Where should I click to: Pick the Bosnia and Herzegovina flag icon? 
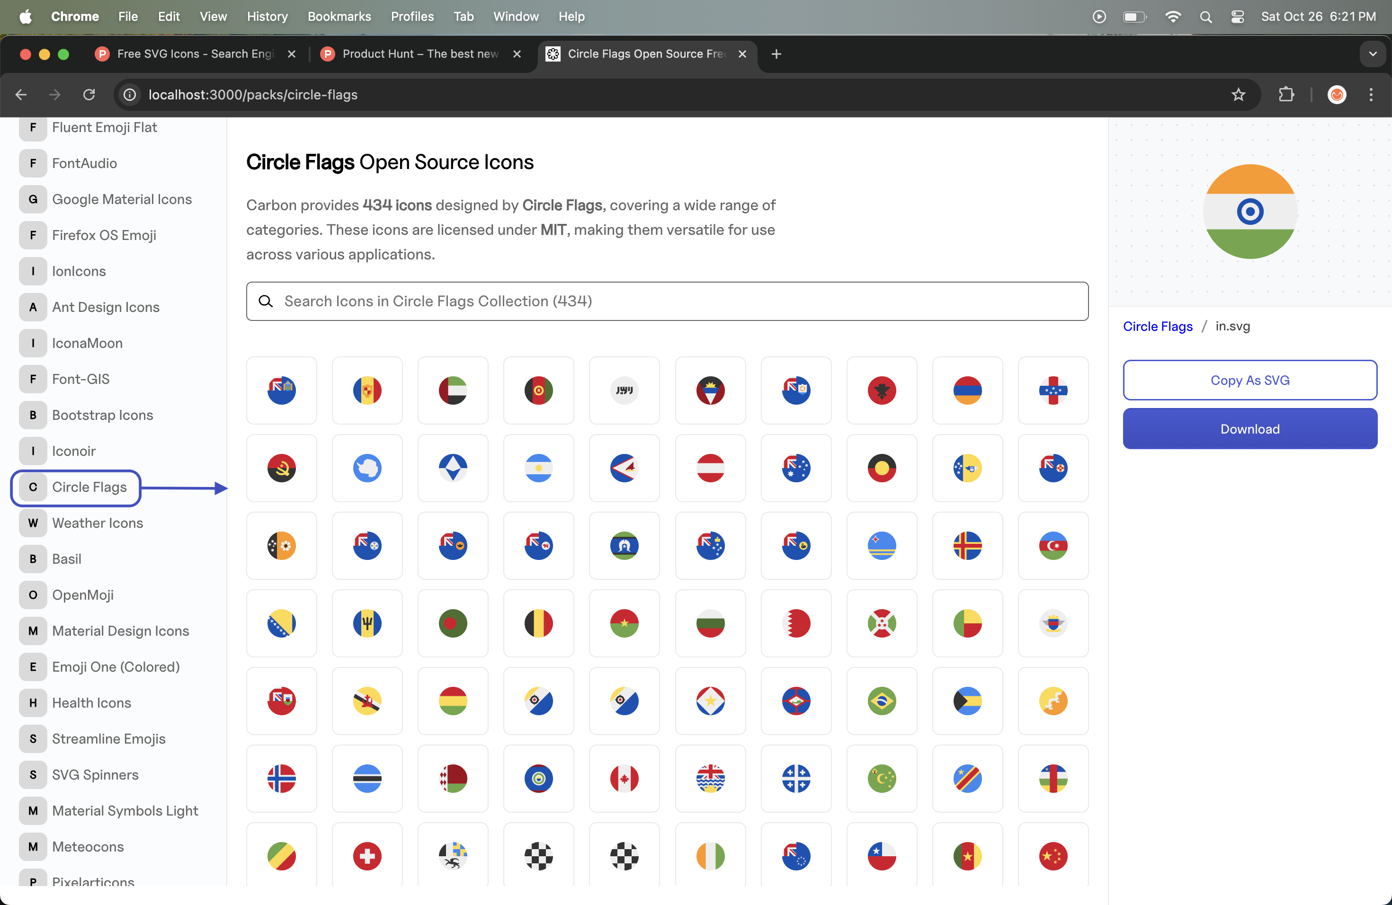(281, 623)
